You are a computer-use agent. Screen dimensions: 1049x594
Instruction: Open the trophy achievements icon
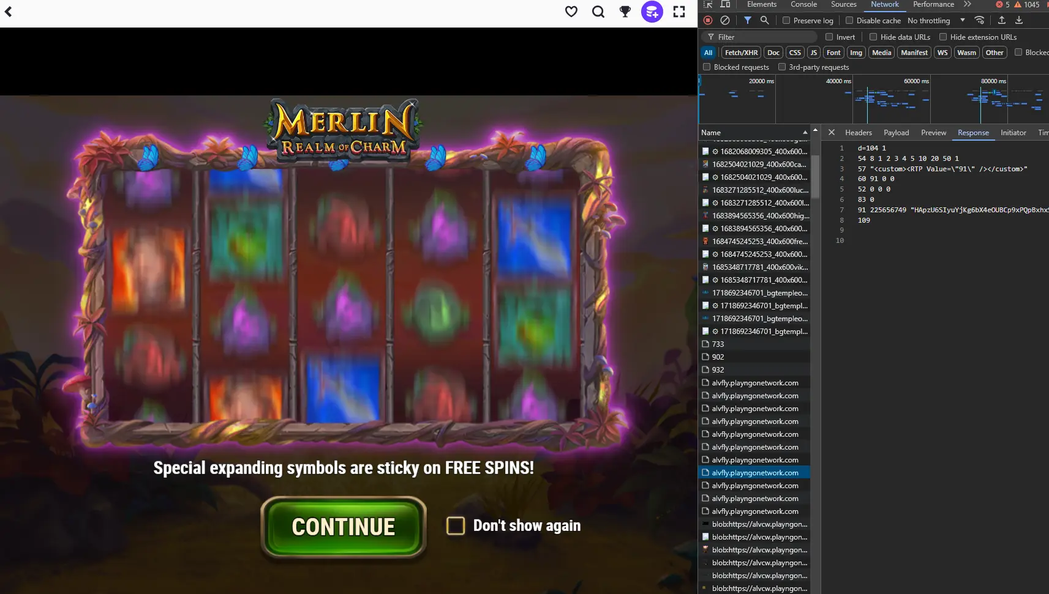[625, 12]
